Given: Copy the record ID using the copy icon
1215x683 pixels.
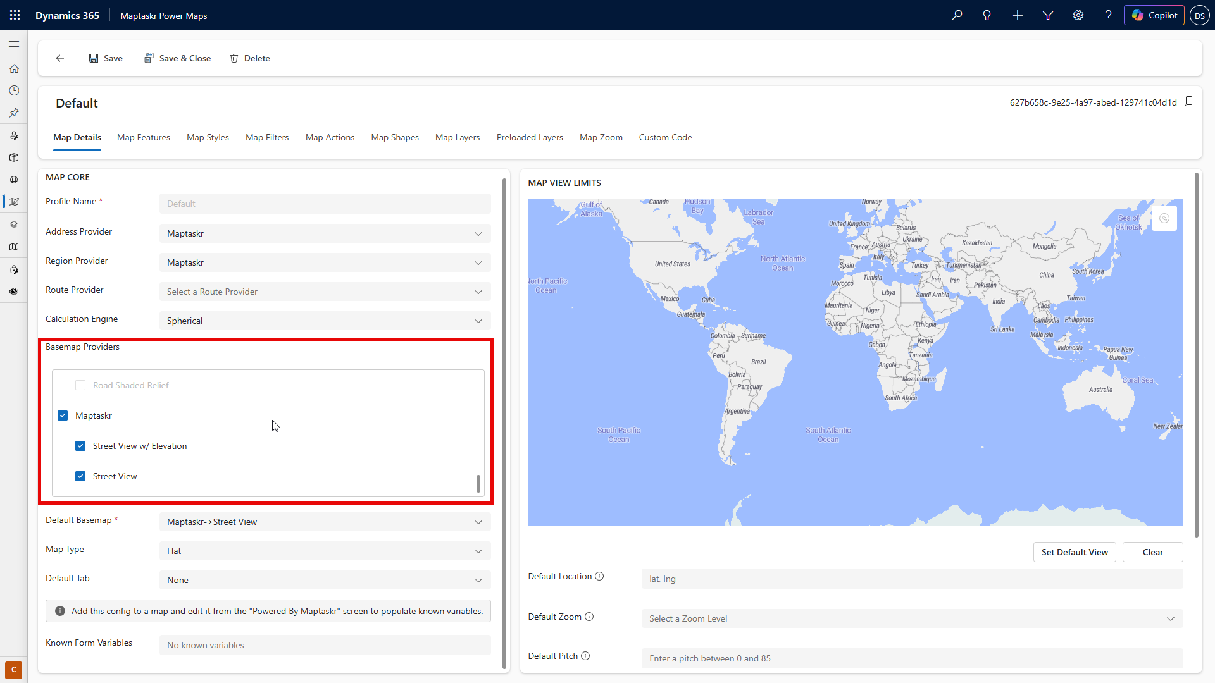Looking at the screenshot, I should [x=1188, y=101].
